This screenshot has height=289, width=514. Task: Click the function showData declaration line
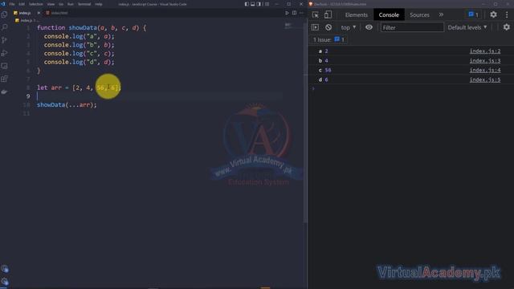tap(92, 28)
